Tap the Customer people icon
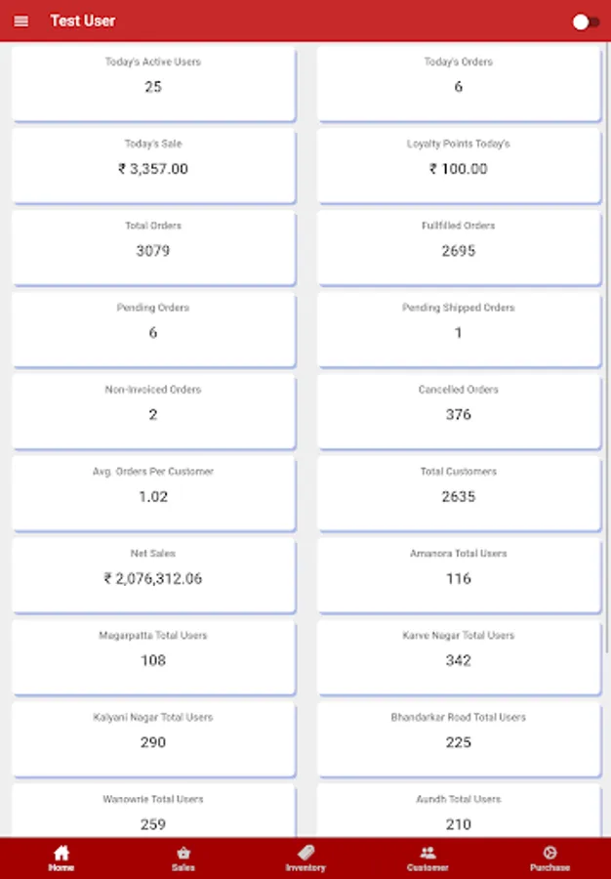 (x=428, y=852)
